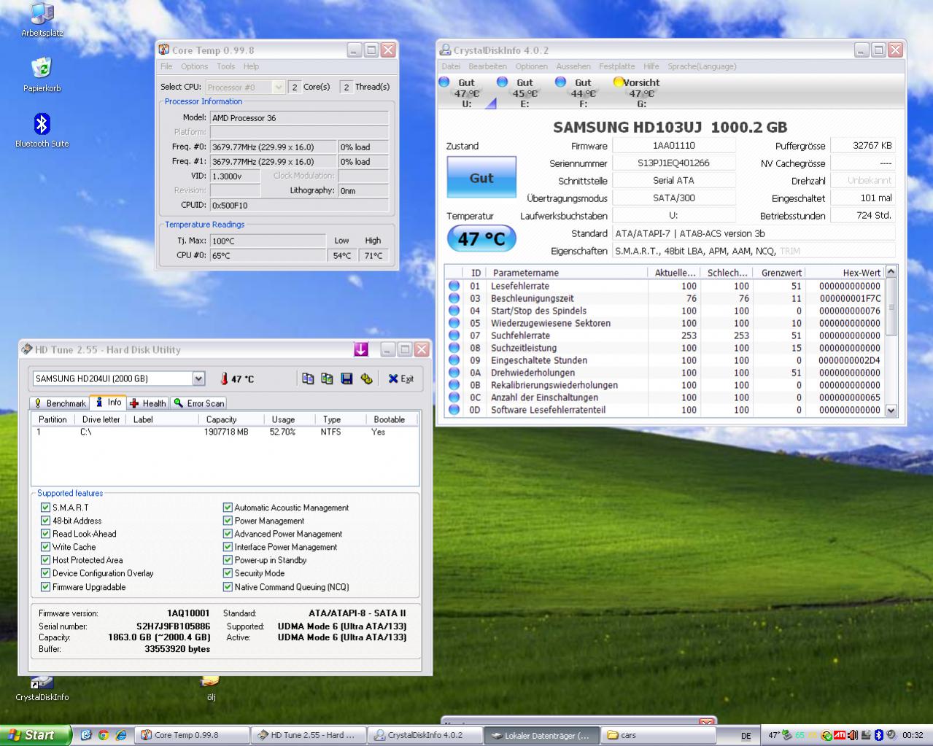933x746 pixels.
Task: Open the ölj folder on the desktop
Action: coord(210,688)
